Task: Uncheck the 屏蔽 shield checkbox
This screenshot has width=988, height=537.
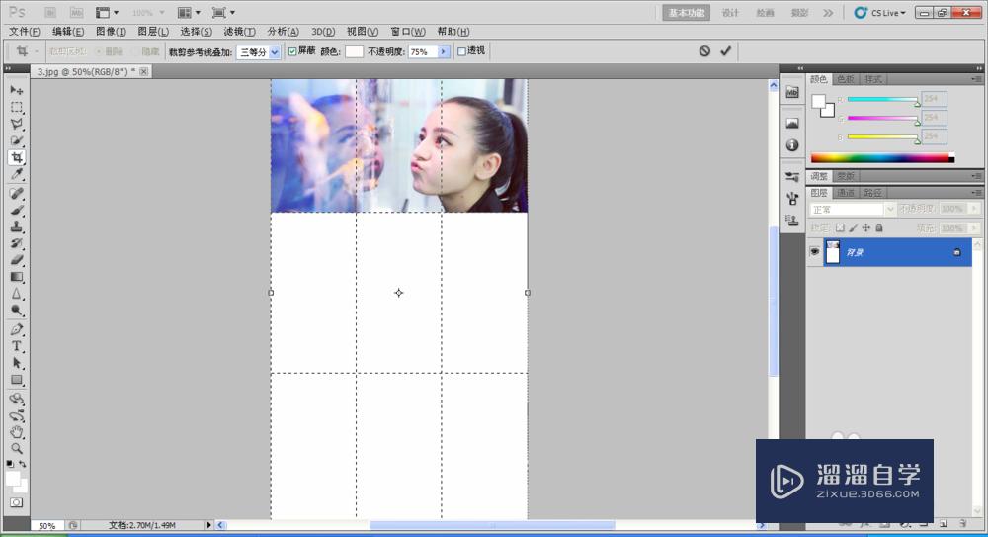Action: tap(292, 51)
